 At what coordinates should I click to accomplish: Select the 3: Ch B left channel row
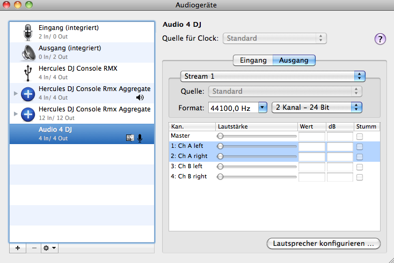click(274, 167)
